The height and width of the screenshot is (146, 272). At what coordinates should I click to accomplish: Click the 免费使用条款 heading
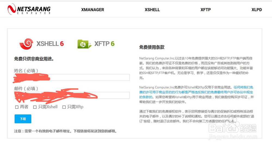[x=152, y=47]
